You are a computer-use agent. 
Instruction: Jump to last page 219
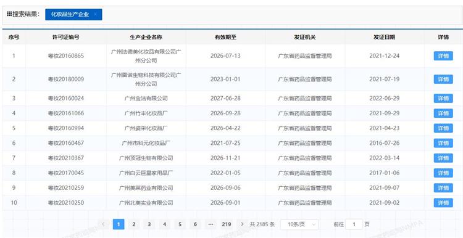coord(227,224)
